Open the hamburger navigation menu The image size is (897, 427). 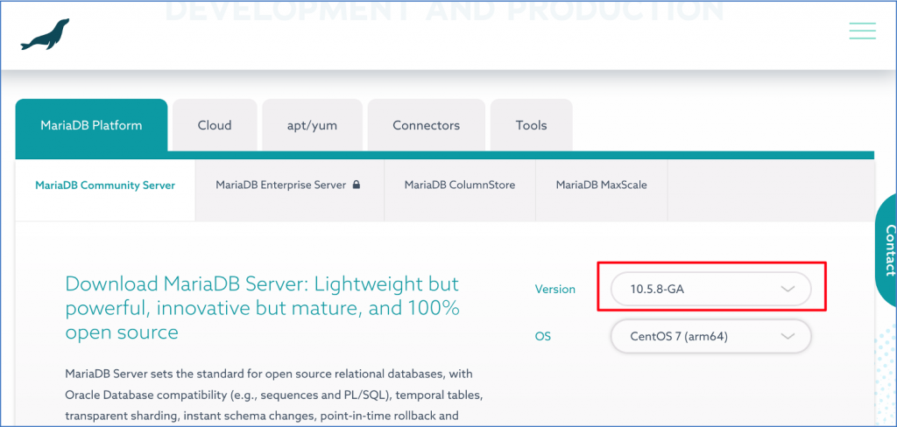point(862,31)
